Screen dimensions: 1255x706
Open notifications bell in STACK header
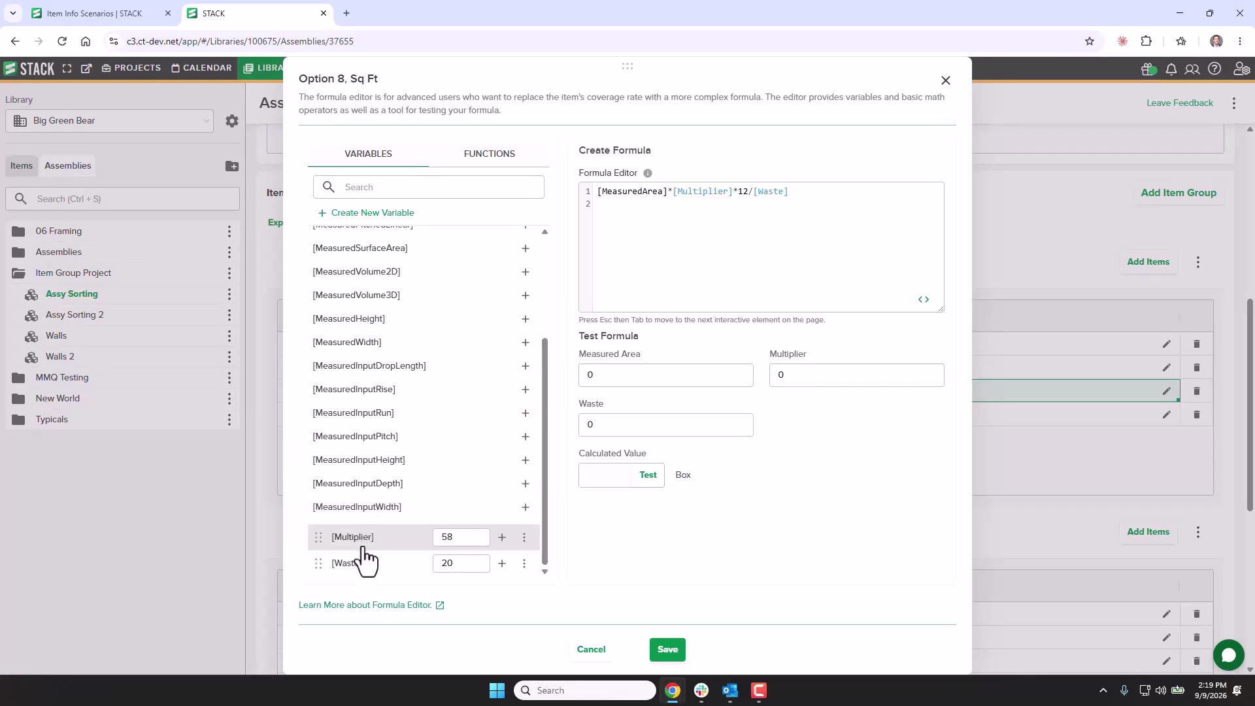tap(1171, 69)
